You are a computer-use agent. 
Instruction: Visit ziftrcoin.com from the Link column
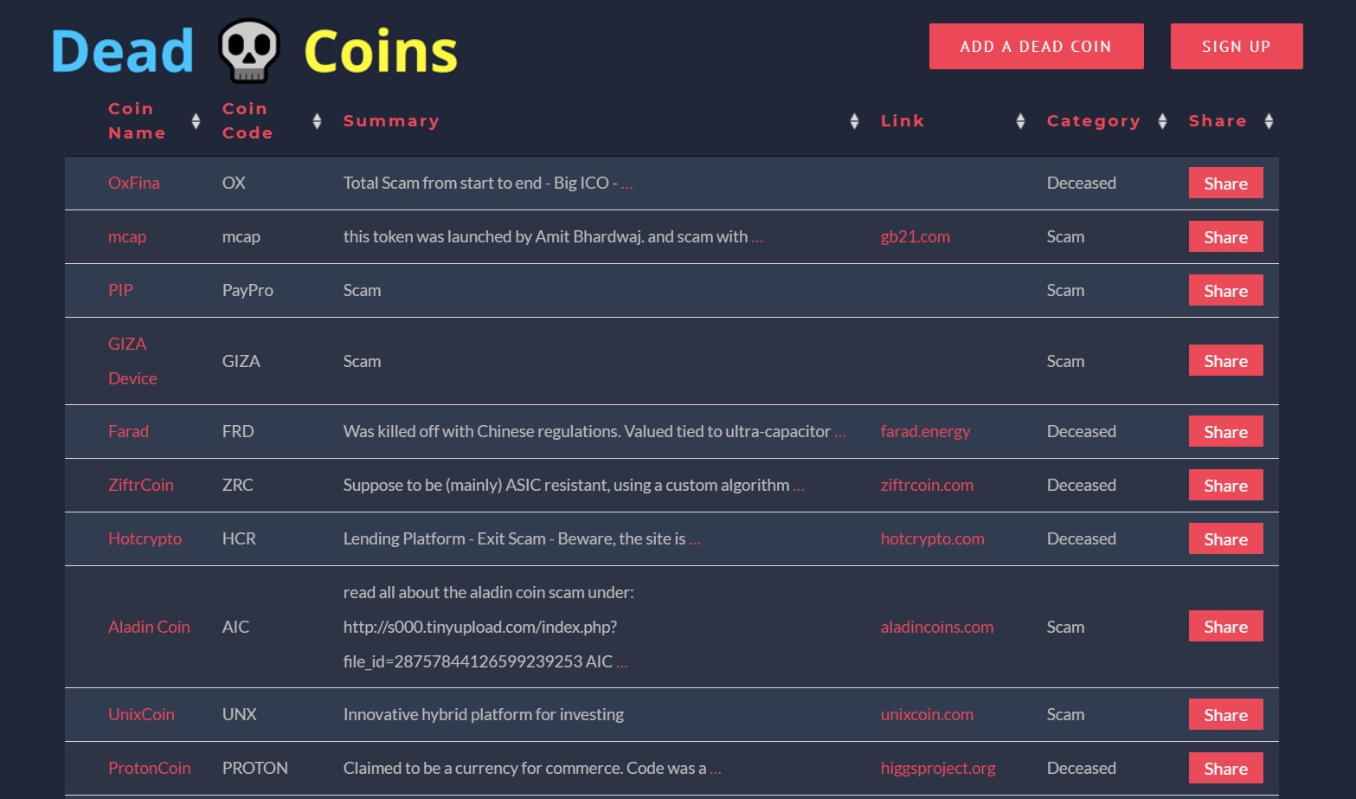coord(927,485)
